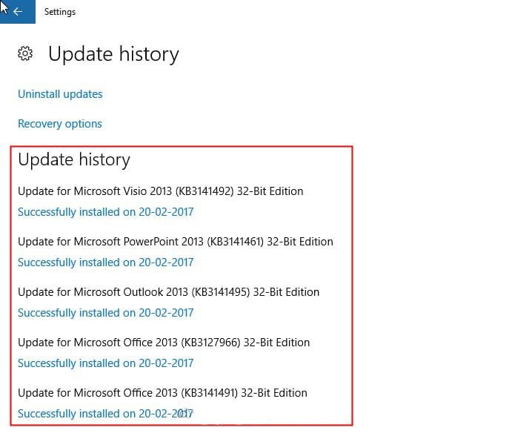Click the Settings window title
This screenshot has width=512, height=433.
point(60,12)
